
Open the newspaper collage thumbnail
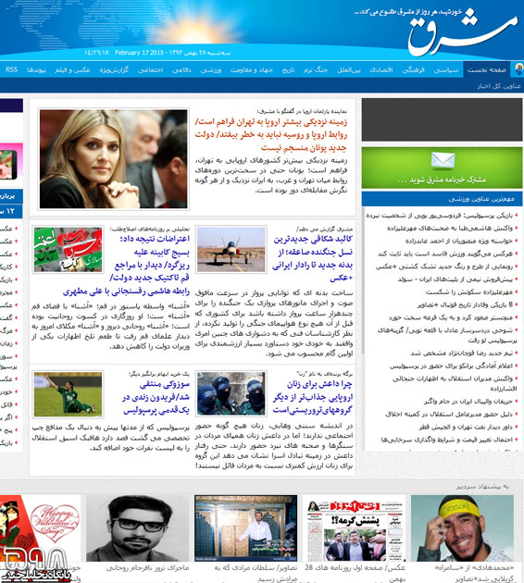68,249
